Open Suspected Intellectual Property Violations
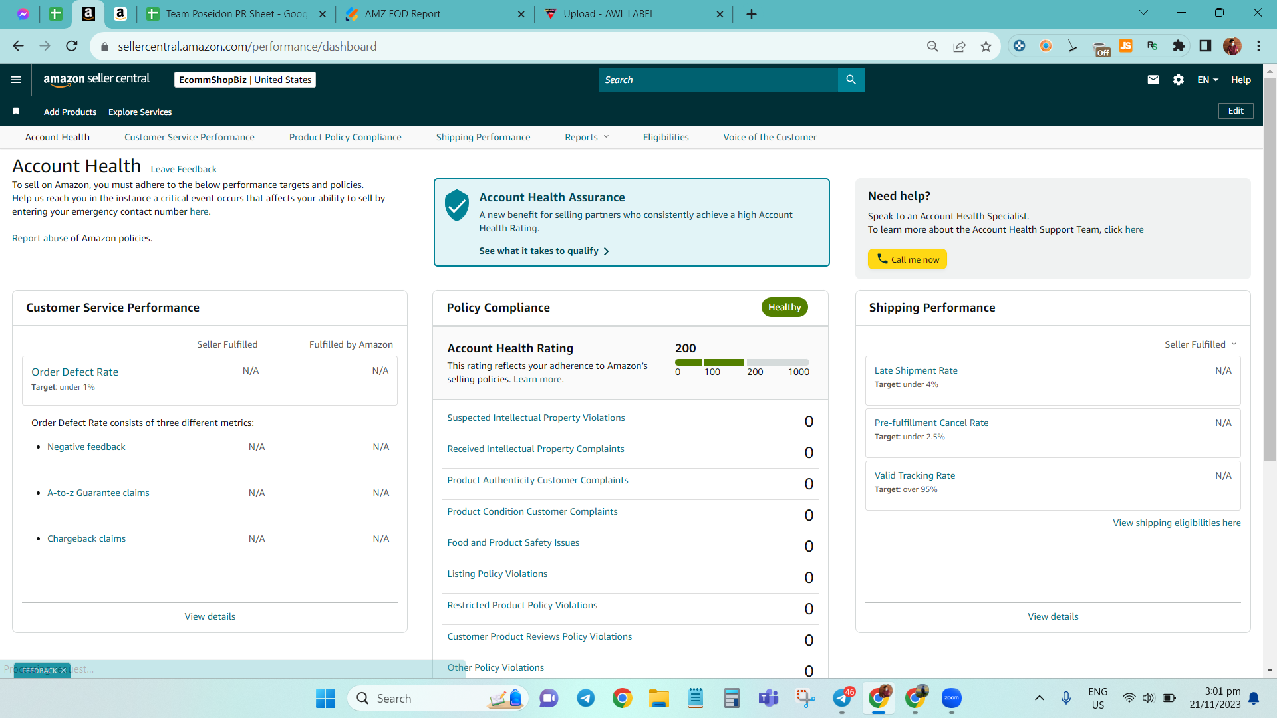Image resolution: width=1277 pixels, height=718 pixels. click(536, 418)
